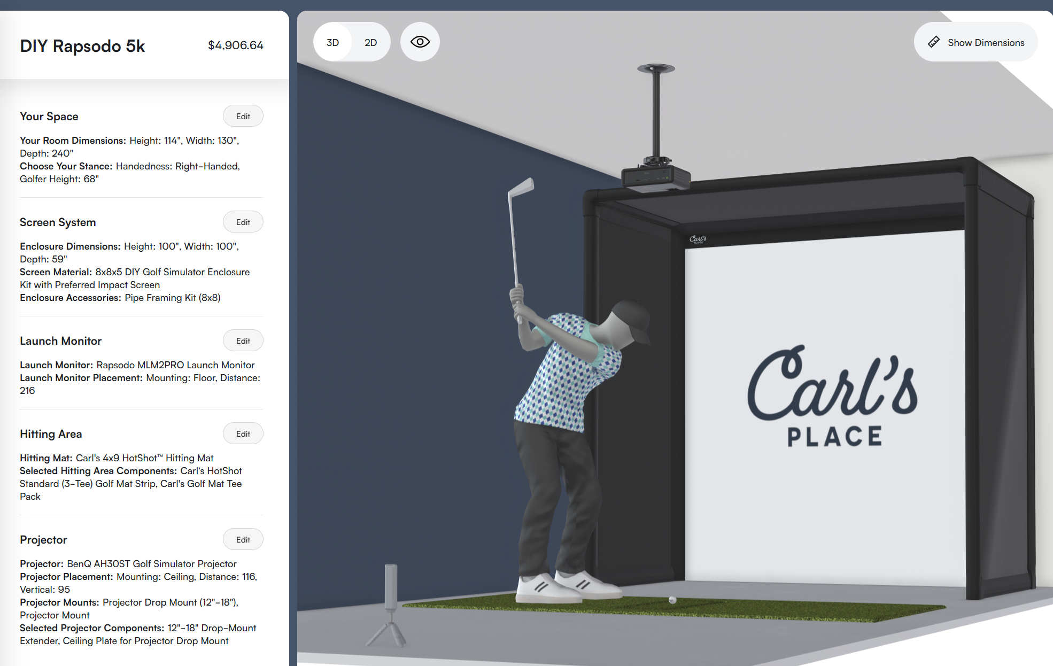Click Carl's 4x9 HotShot Hitting Mat text
Screen dimensions: 1053x666
pyautogui.click(x=144, y=458)
